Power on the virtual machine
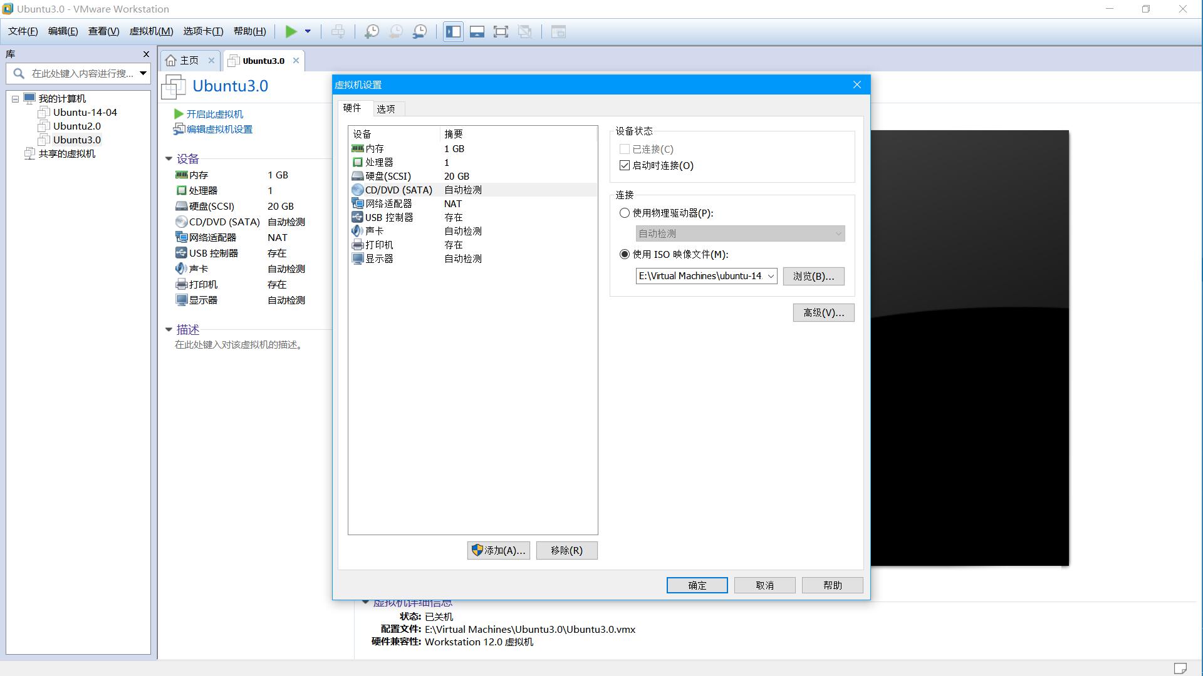 290,31
